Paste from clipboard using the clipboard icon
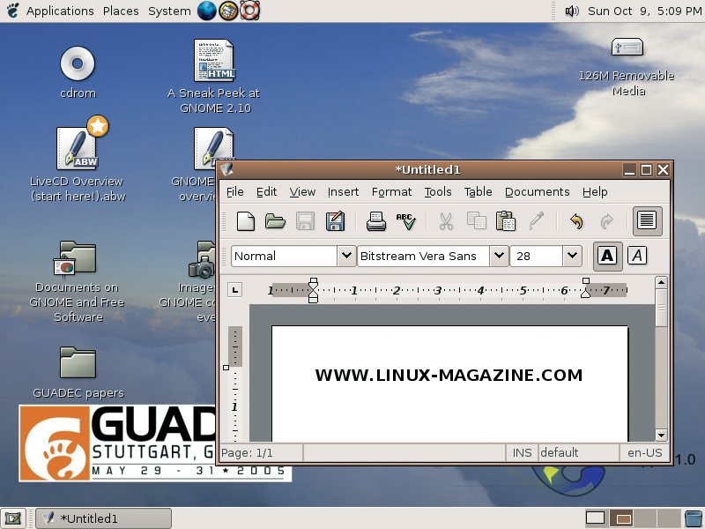705x529 pixels. [505, 221]
